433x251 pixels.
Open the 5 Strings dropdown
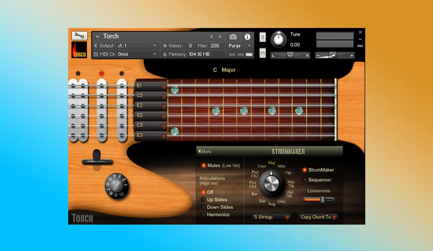(x=271, y=217)
